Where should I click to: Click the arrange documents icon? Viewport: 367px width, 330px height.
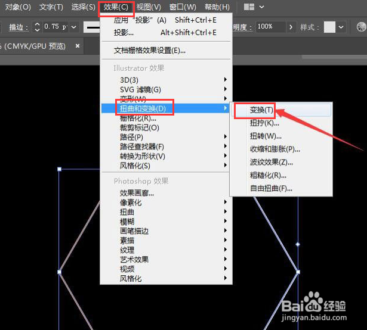[x=249, y=7]
